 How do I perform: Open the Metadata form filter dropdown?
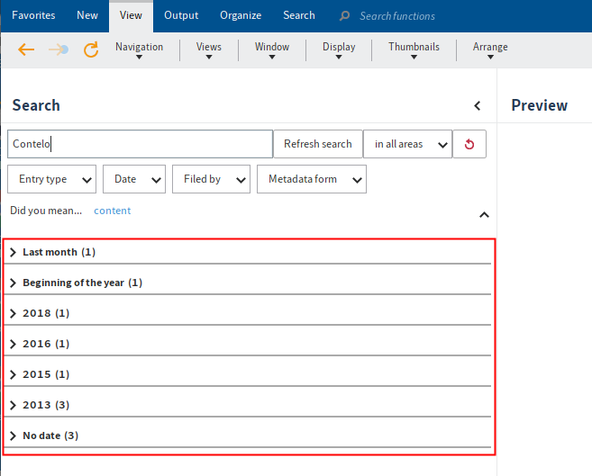click(x=312, y=179)
